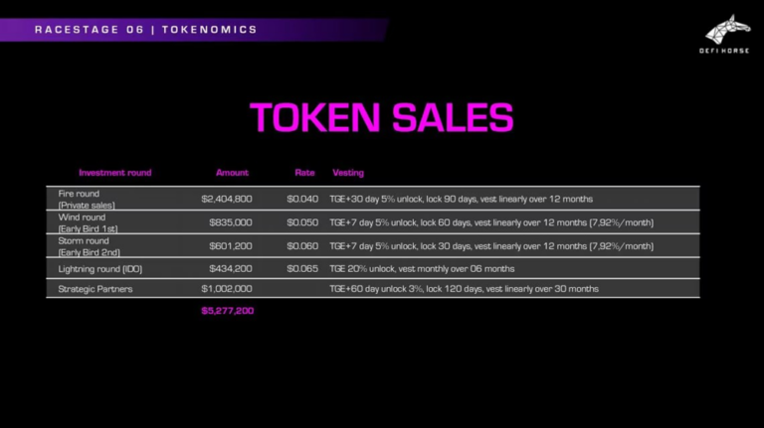Select the Strategic Partners row label

pyautogui.click(x=95, y=289)
